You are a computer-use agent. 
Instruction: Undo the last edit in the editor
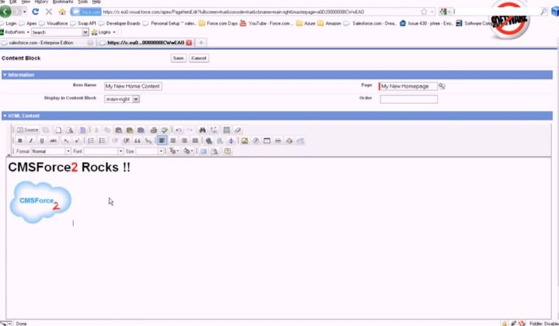click(179, 130)
